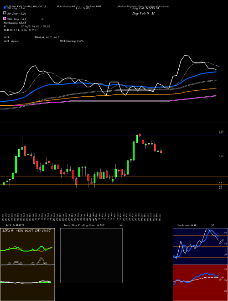The width and height of the screenshot is (228, 301).
Task: Click the magenta 200 Day legend swatch
Action: coord(5,18)
